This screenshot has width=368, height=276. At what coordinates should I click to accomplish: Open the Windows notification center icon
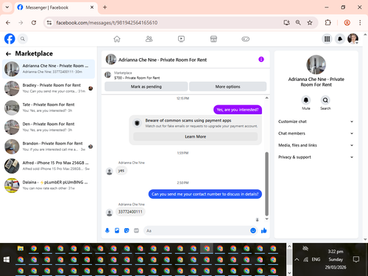[356, 259]
